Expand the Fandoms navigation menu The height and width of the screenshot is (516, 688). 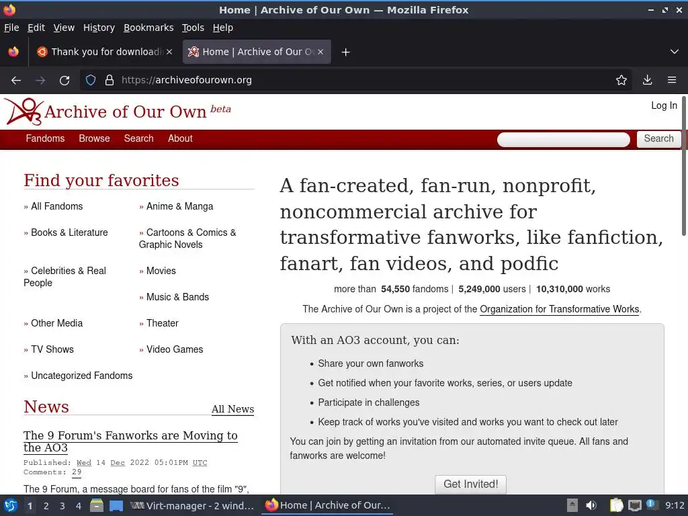[45, 138]
